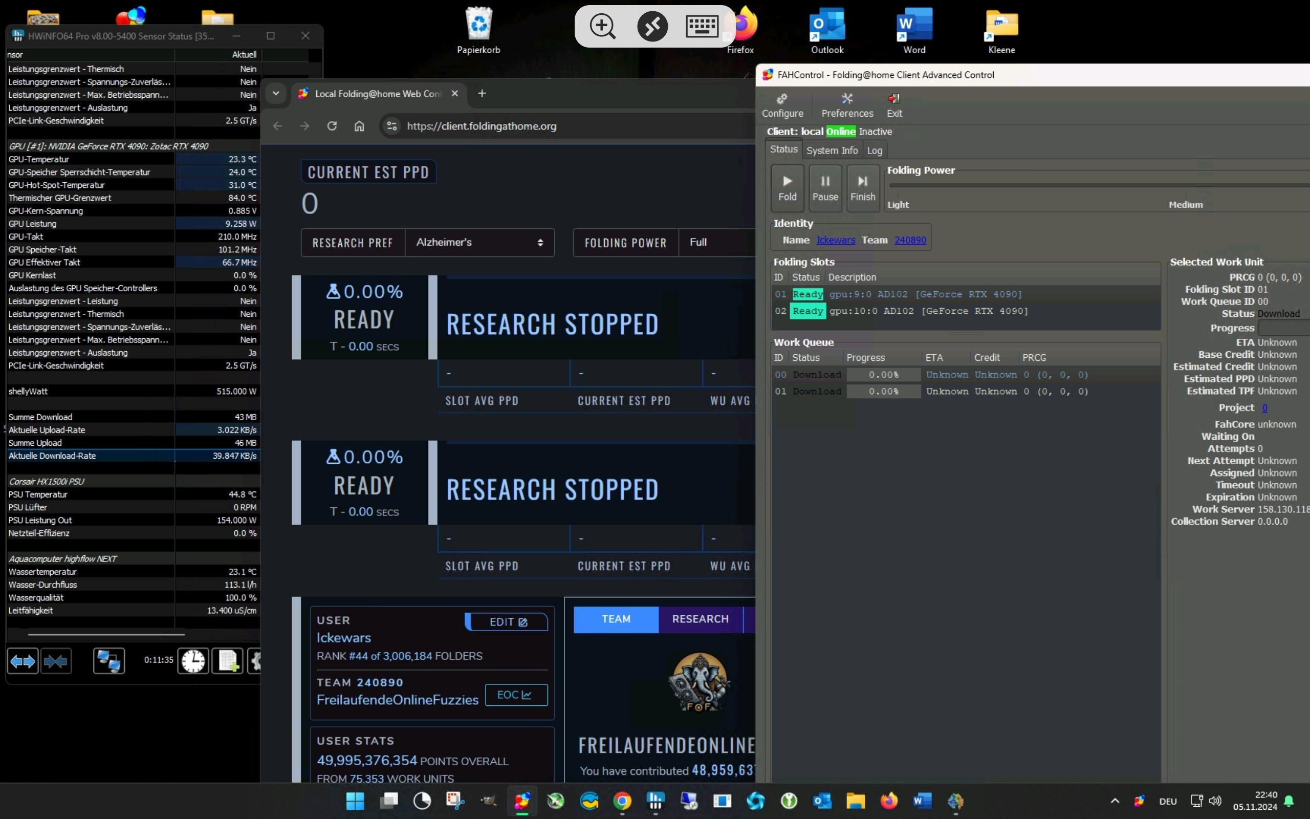The image size is (1310, 819).
Task: Open FAHControl Configure
Action: [x=782, y=105]
